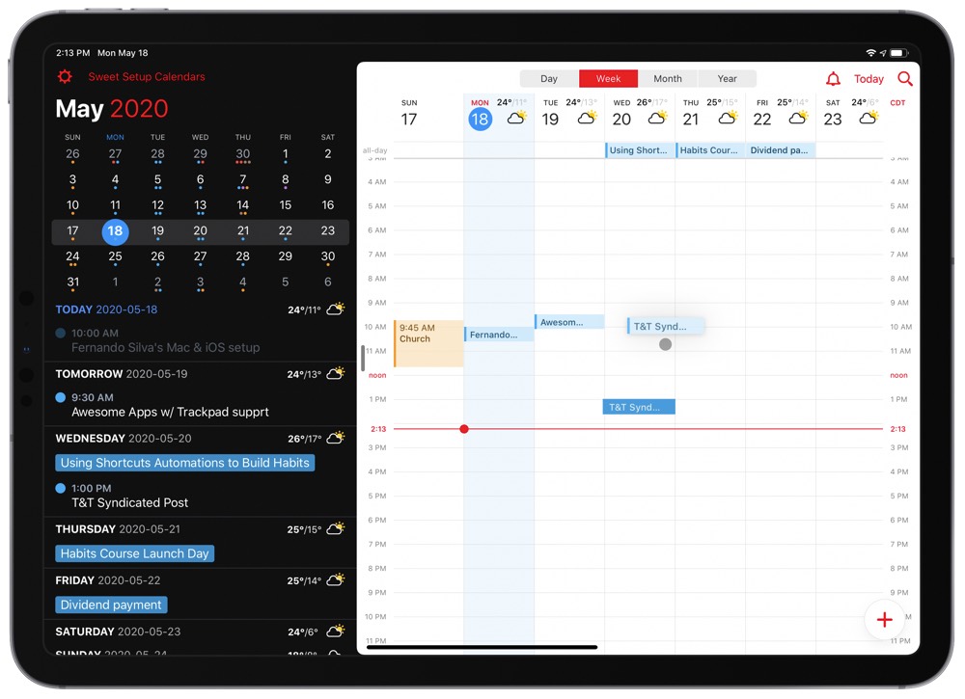Jump to Today button
The image size is (965, 699).
click(x=868, y=79)
